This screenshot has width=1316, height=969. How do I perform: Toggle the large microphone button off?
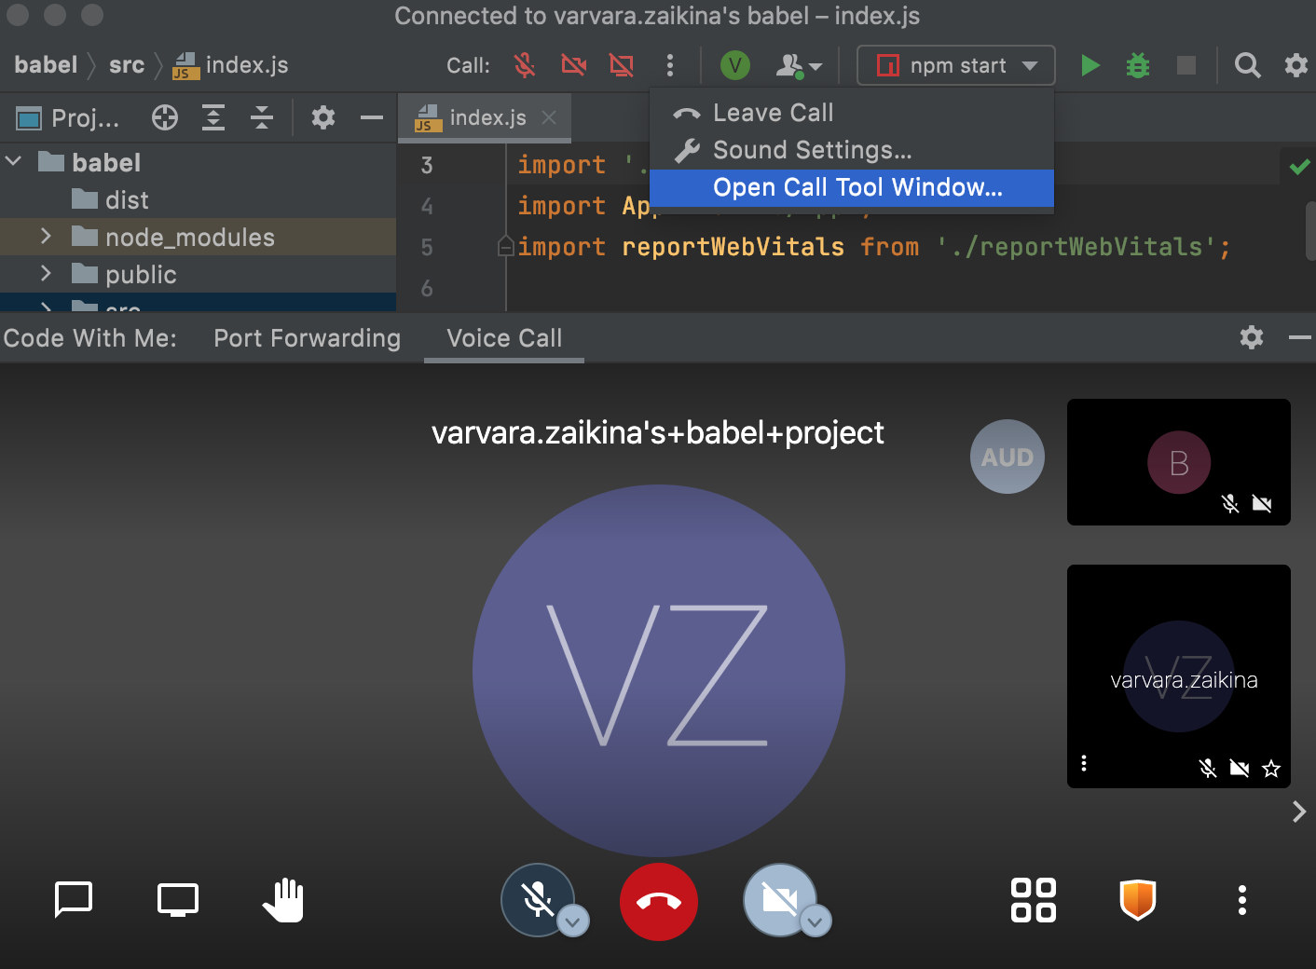(538, 900)
